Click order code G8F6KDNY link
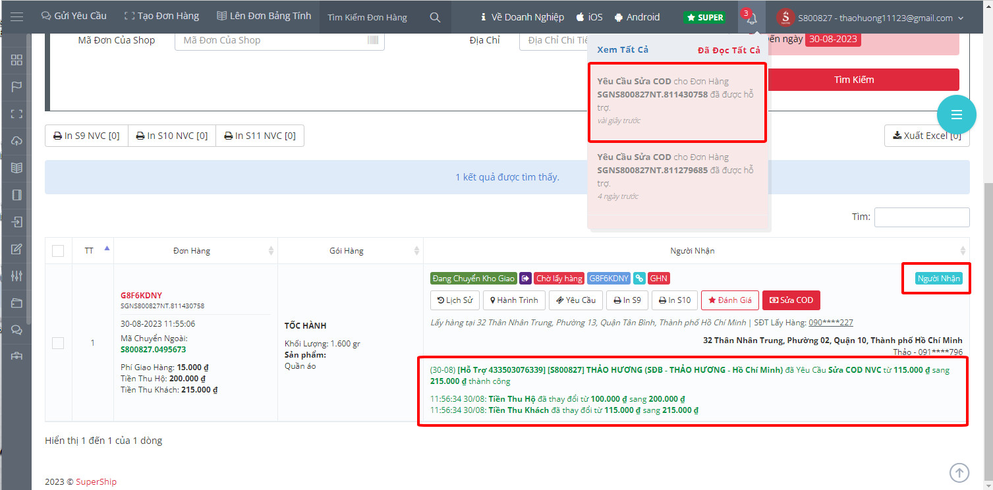Viewport: 993px width, 490px height. pyautogui.click(x=141, y=295)
